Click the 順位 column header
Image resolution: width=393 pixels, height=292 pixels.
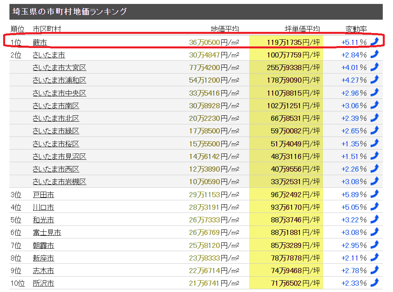pyautogui.click(x=18, y=29)
